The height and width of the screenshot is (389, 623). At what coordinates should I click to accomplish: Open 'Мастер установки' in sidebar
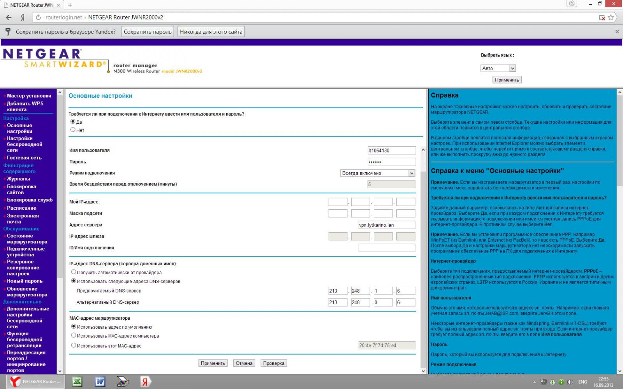click(29, 96)
